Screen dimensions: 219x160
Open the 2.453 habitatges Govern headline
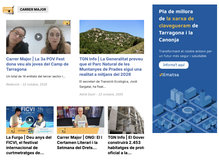point(126,145)
